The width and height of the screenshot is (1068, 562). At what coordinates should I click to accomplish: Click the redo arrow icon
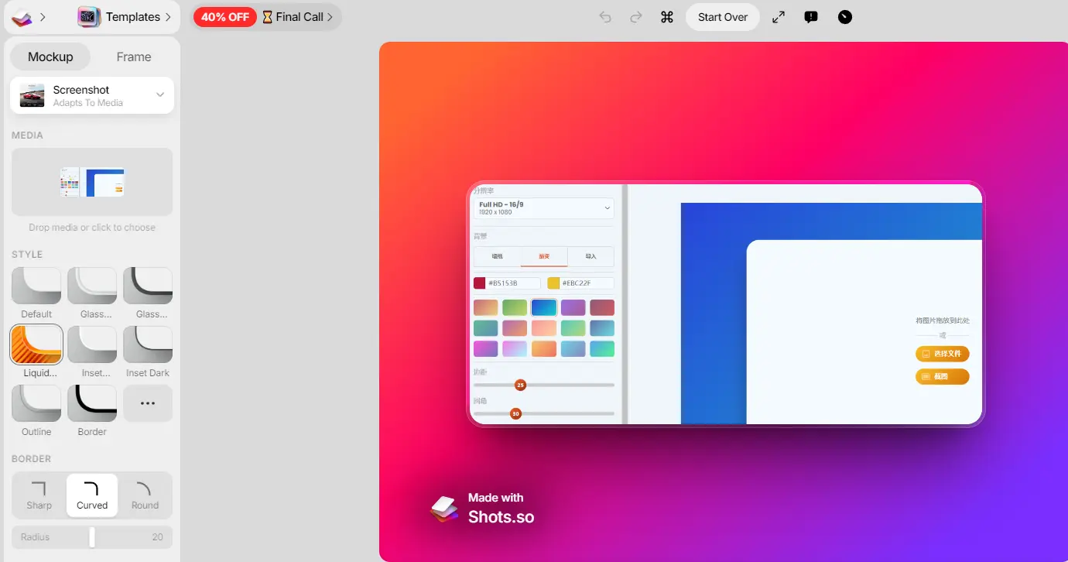[x=636, y=17]
